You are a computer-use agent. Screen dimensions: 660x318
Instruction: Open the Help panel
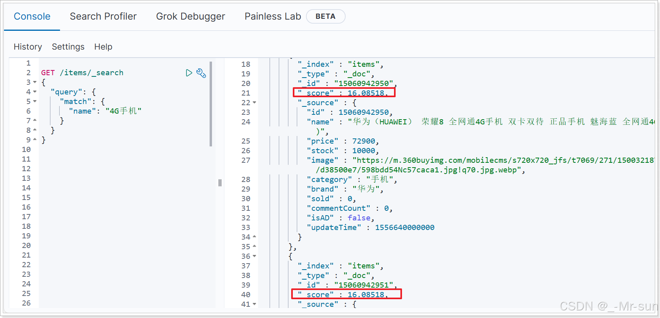[x=103, y=47]
